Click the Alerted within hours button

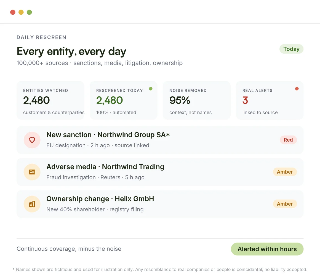[x=267, y=249]
